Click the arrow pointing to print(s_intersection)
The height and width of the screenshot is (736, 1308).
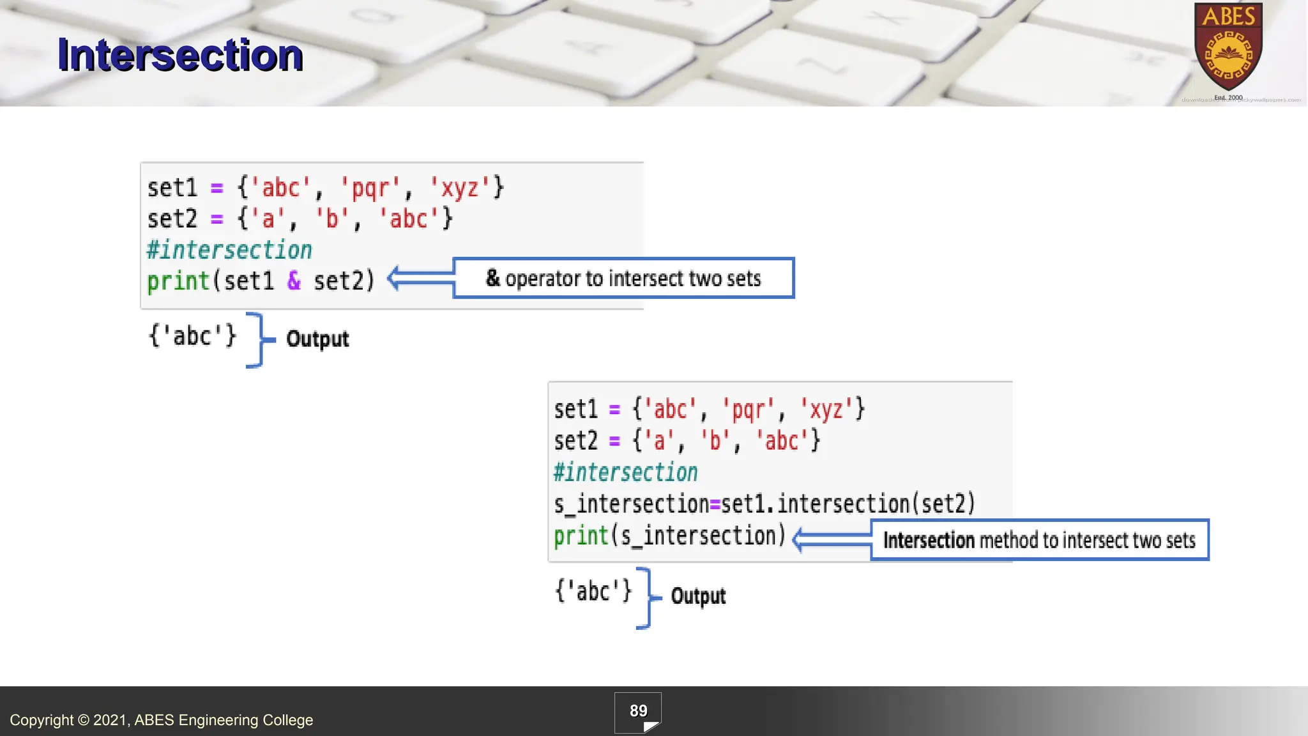point(831,540)
